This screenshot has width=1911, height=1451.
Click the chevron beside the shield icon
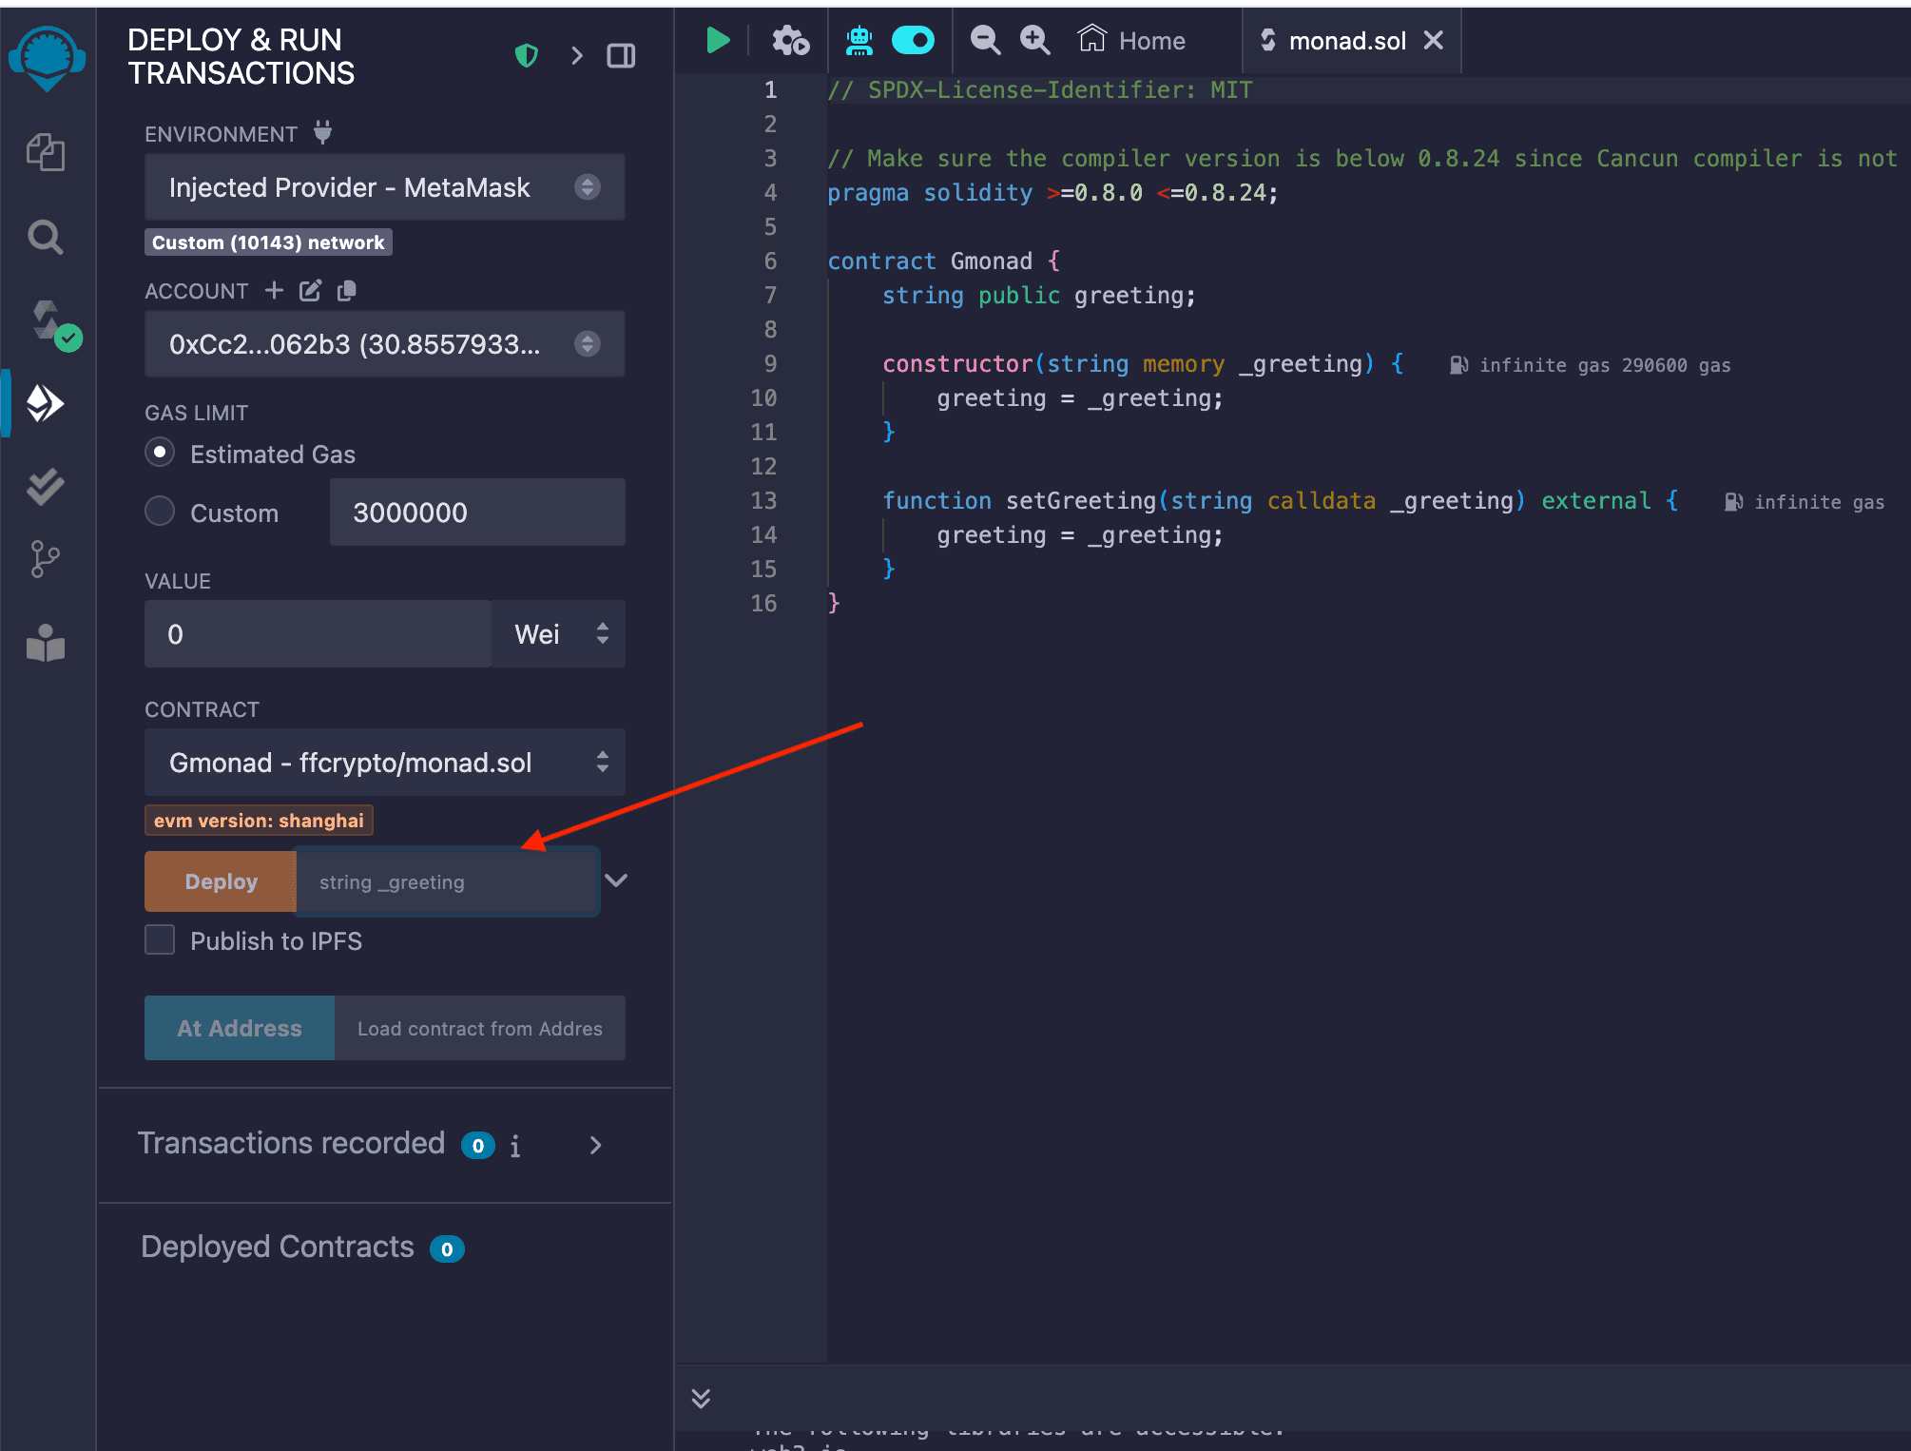coord(577,56)
